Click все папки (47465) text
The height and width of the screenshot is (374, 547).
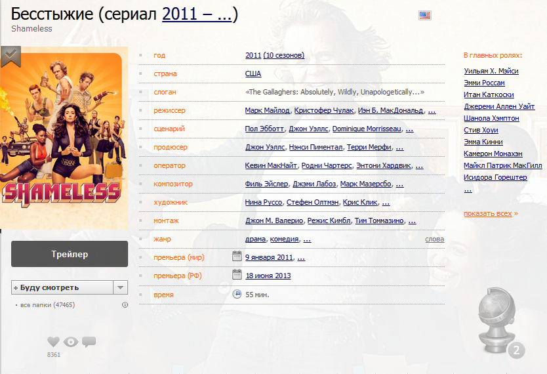pos(47,304)
